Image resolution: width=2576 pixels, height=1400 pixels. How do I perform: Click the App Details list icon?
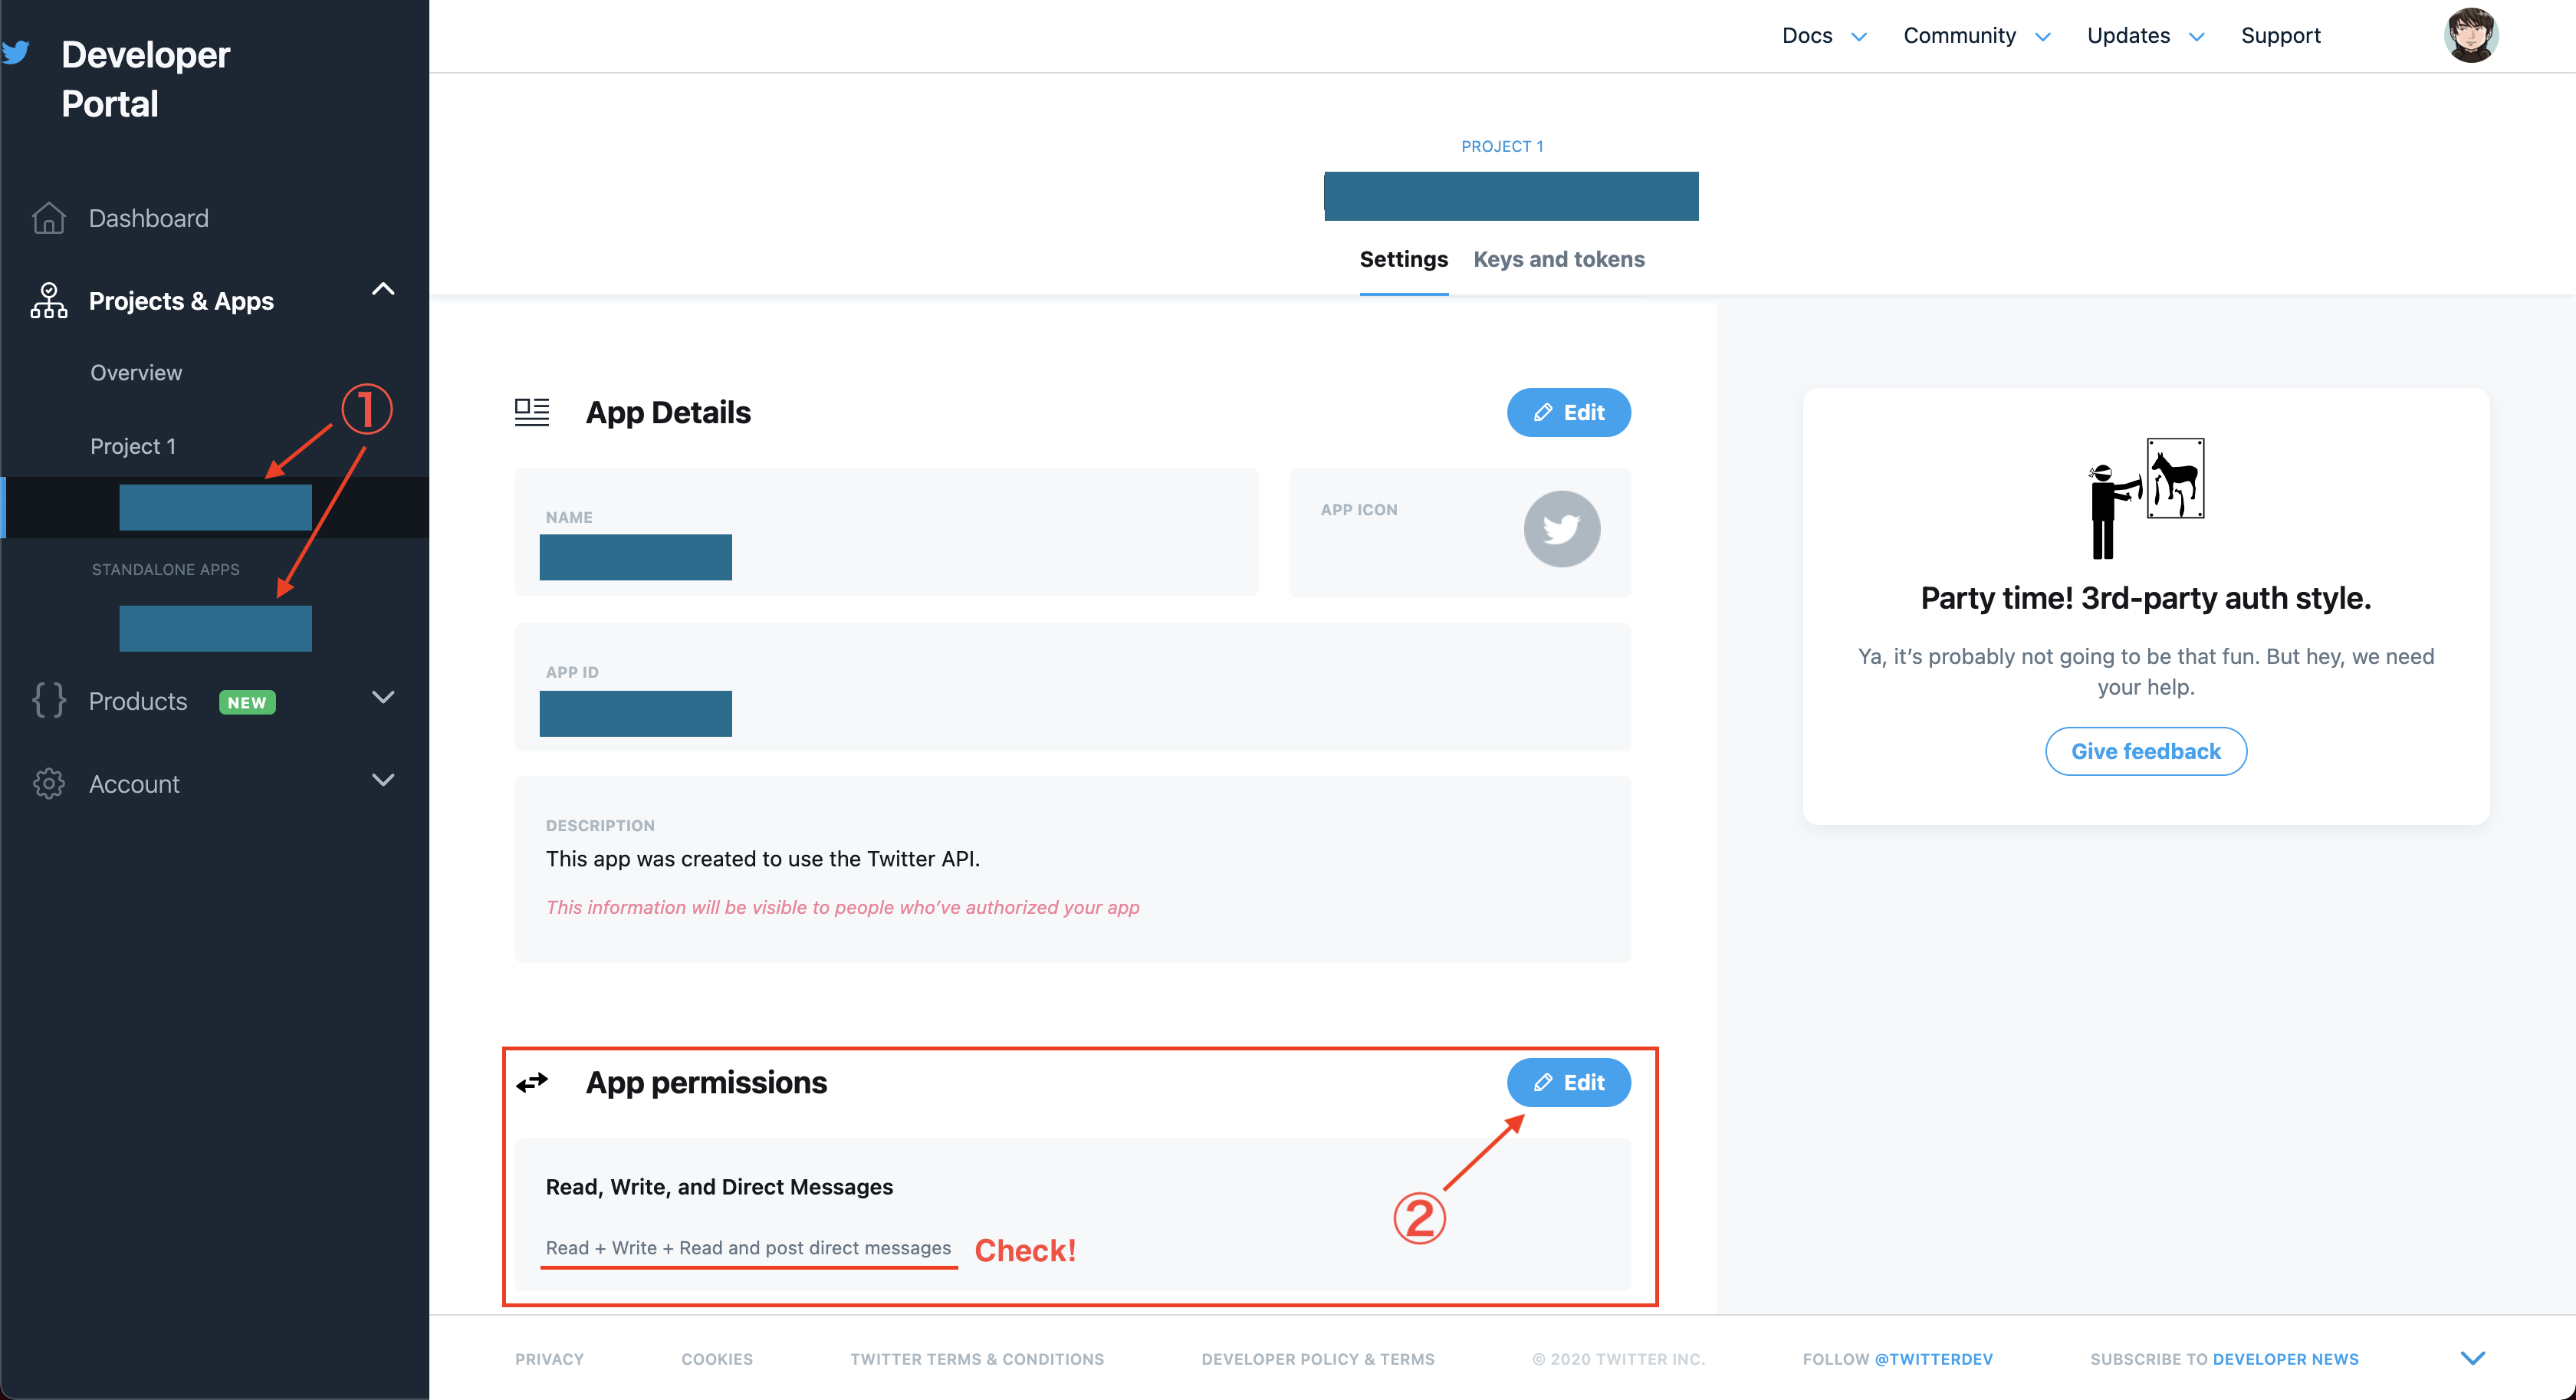point(532,412)
